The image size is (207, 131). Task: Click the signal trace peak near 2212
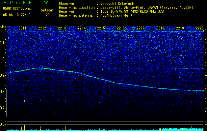point(39,68)
